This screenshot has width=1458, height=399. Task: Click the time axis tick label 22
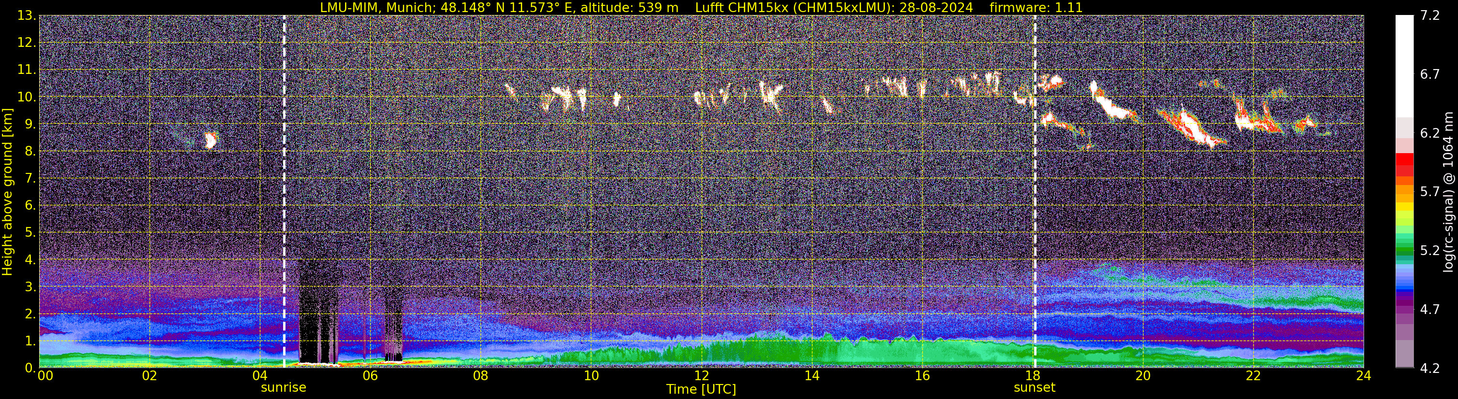pyautogui.click(x=1253, y=376)
